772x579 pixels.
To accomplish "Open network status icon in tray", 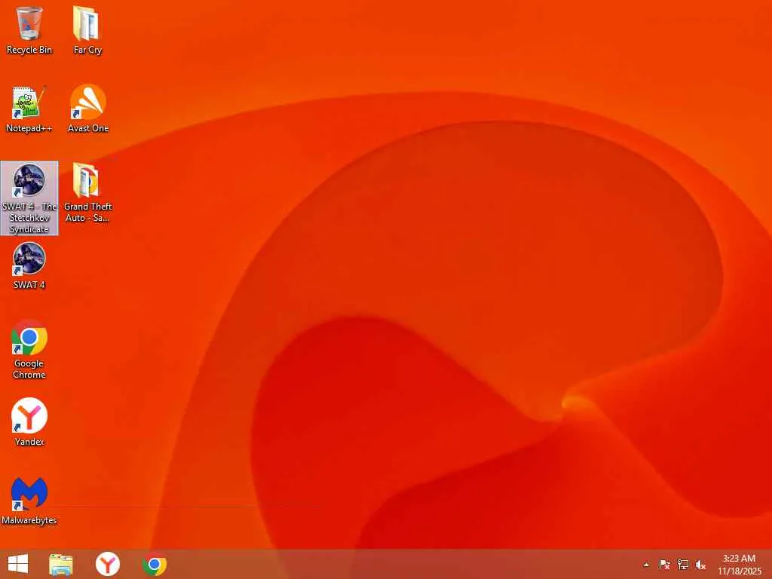I will pyautogui.click(x=683, y=565).
